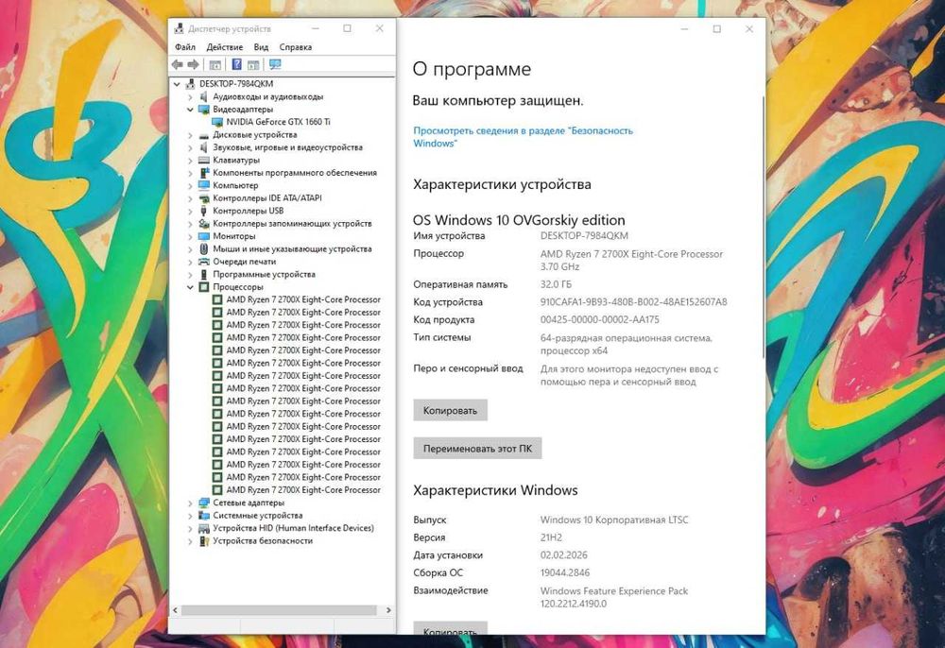This screenshot has width=945, height=648.
Task: Click the Компоненты программного обеспечения icon
Action: click(204, 173)
